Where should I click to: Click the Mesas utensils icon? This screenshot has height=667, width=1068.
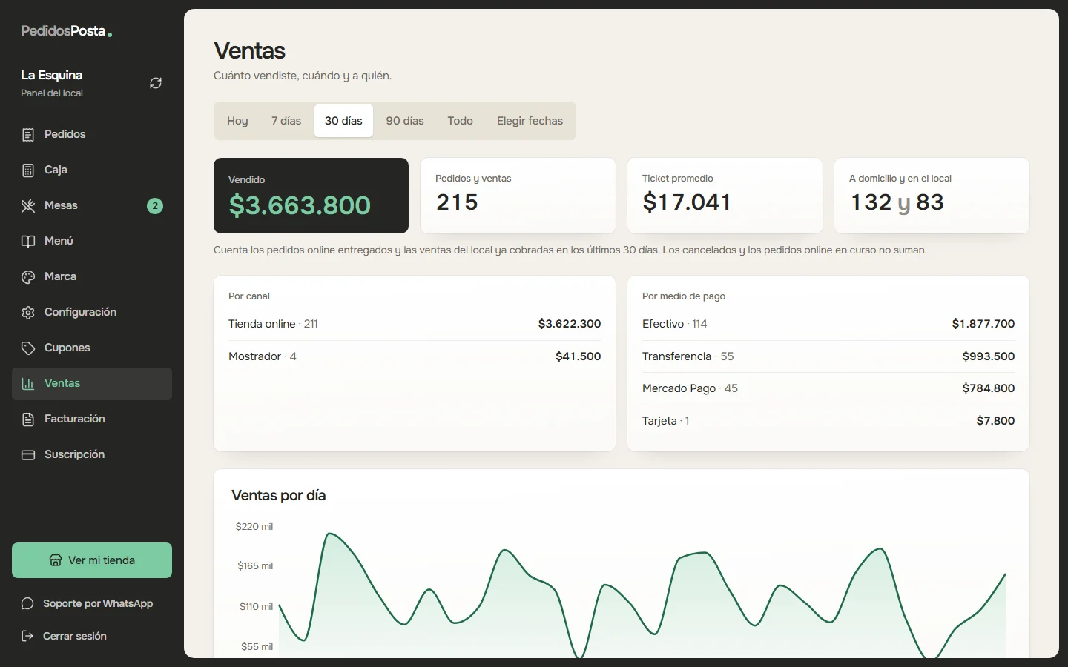tap(28, 205)
